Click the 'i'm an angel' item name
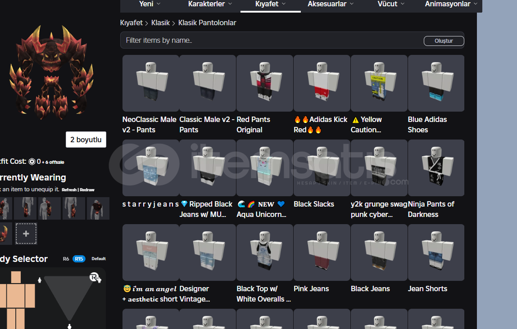The height and width of the screenshot is (329, 517). pos(150,294)
